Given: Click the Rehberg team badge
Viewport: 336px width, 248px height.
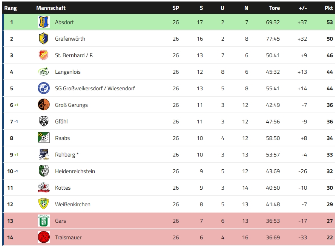Looking at the screenshot, I should pyautogui.click(x=44, y=154).
